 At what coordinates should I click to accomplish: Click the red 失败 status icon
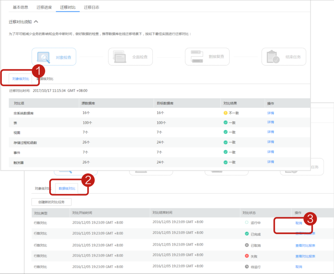point(247,256)
